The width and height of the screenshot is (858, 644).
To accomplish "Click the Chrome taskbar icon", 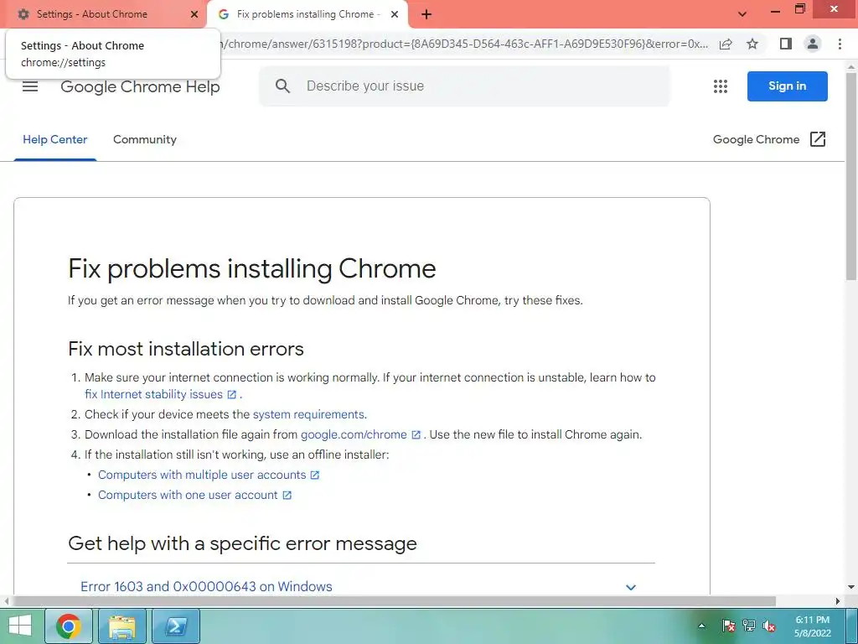I will [69, 626].
